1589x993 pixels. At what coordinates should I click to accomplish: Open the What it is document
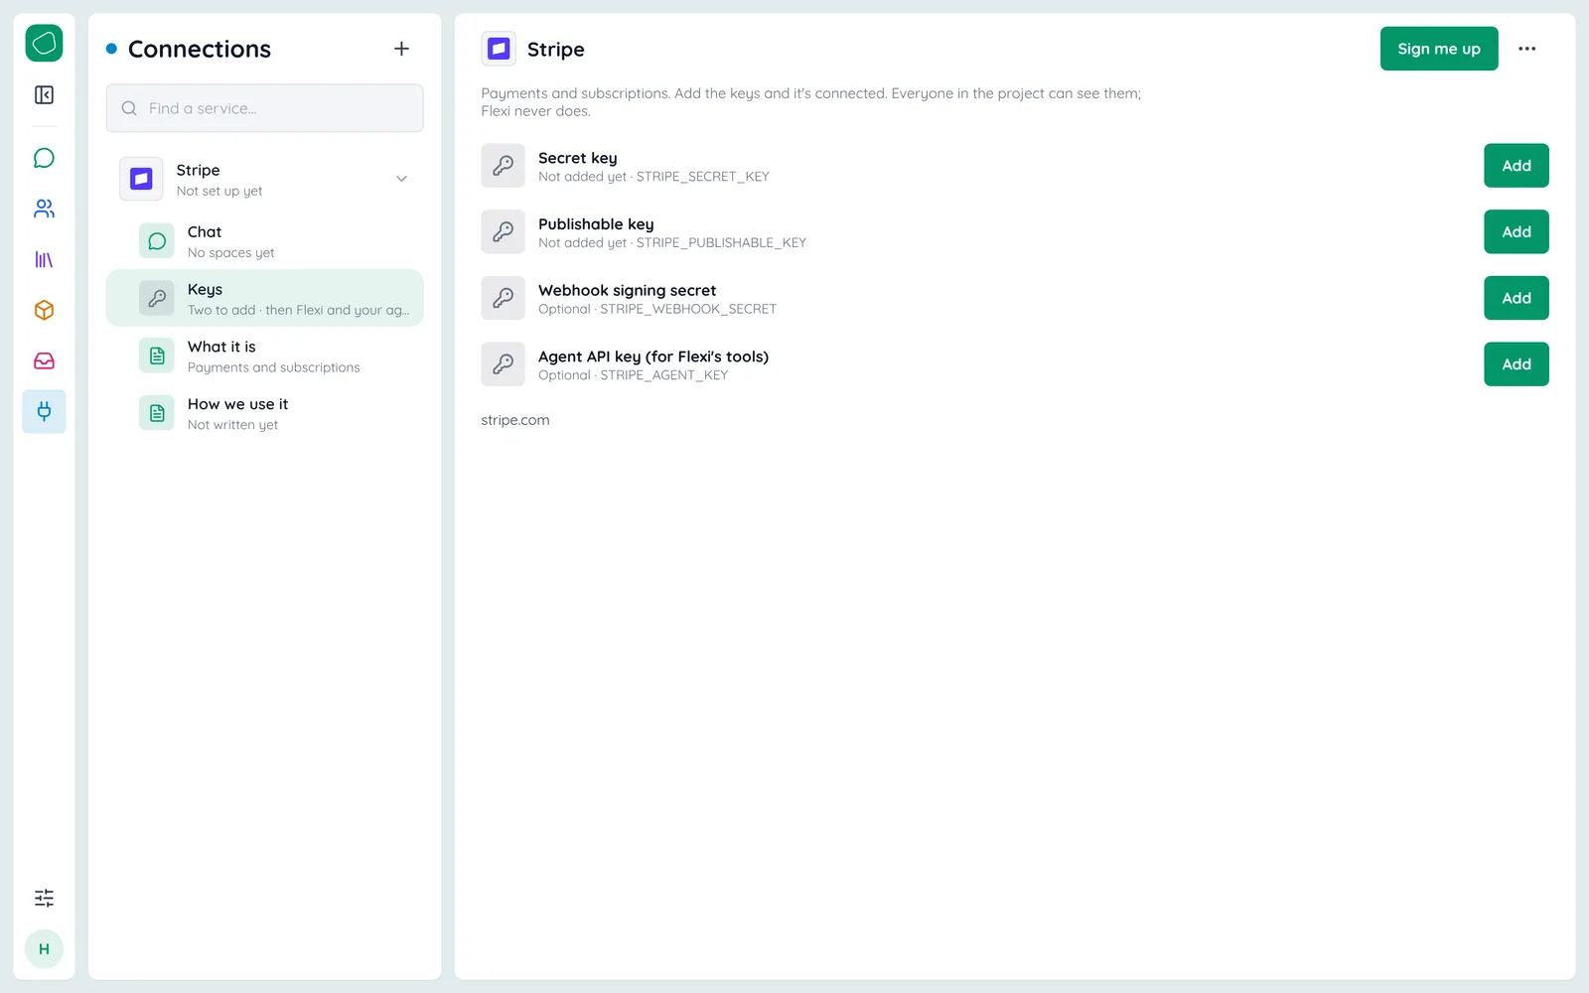click(265, 355)
